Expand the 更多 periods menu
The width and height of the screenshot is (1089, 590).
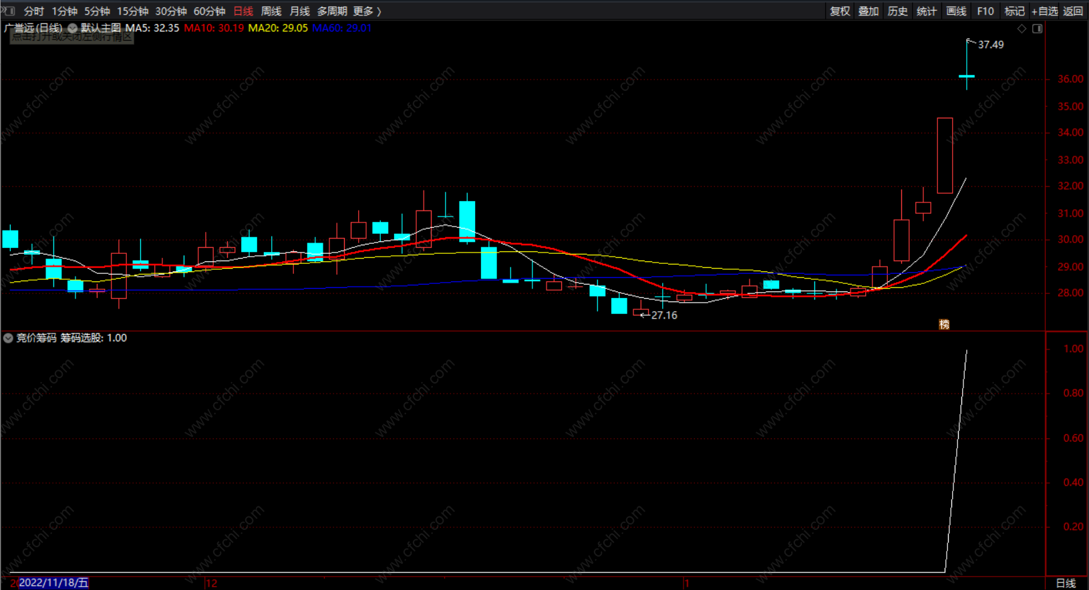pos(367,11)
